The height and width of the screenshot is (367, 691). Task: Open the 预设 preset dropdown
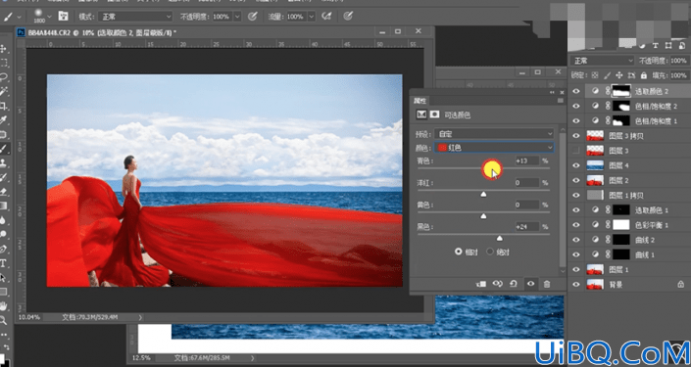coord(494,133)
